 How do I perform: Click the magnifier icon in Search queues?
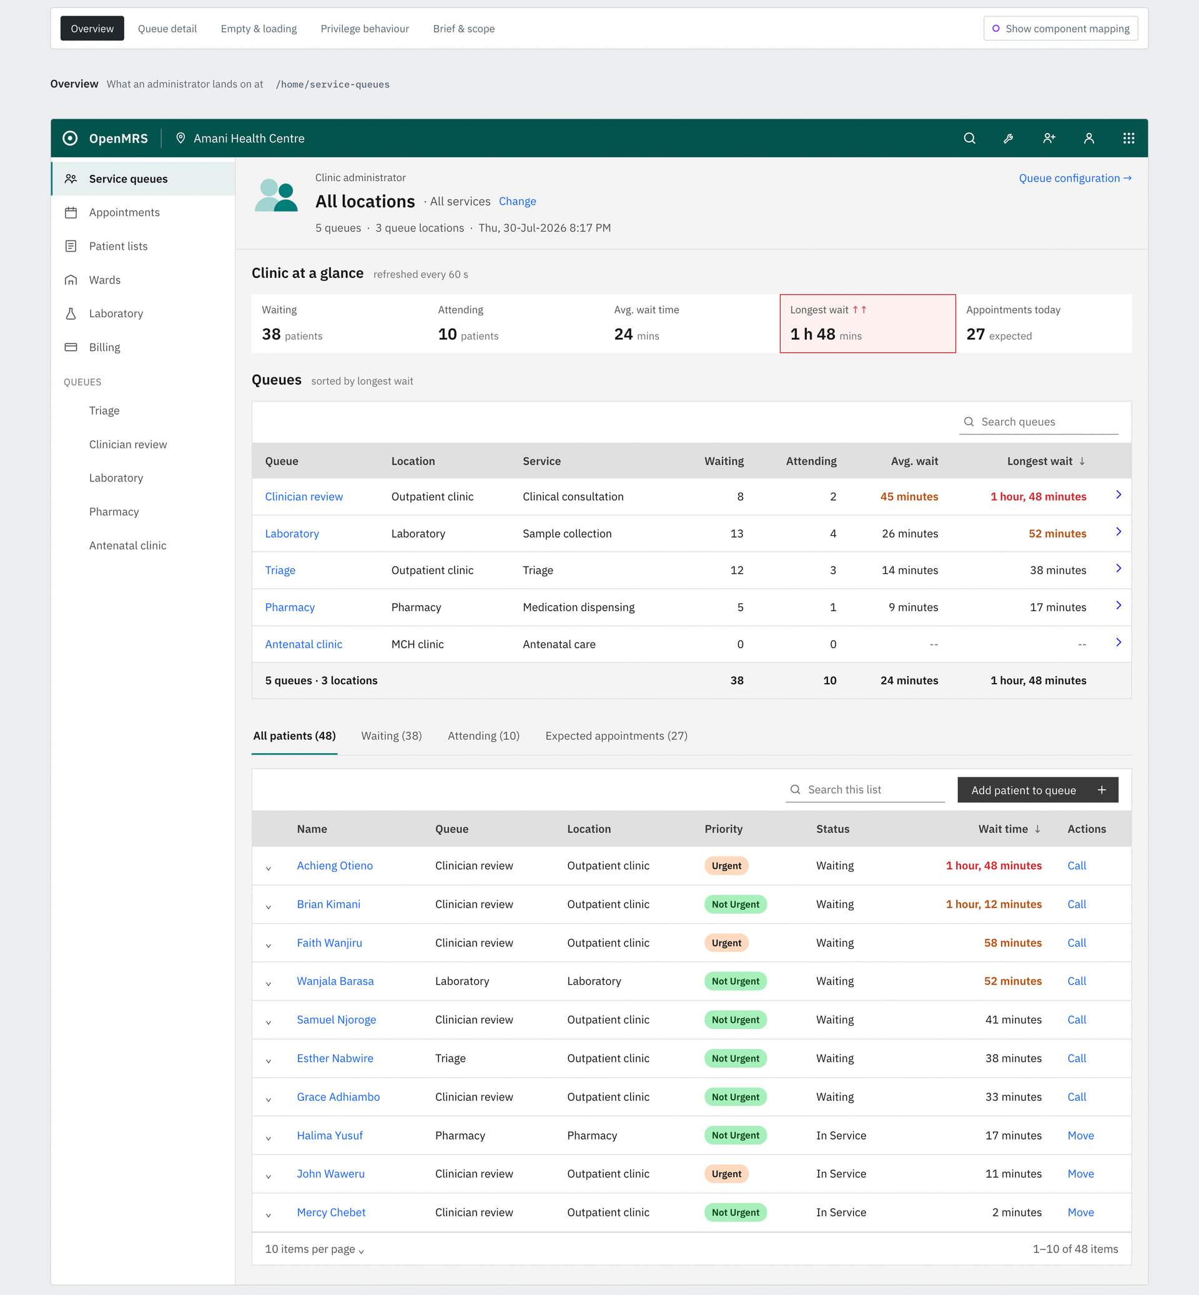[x=969, y=421]
